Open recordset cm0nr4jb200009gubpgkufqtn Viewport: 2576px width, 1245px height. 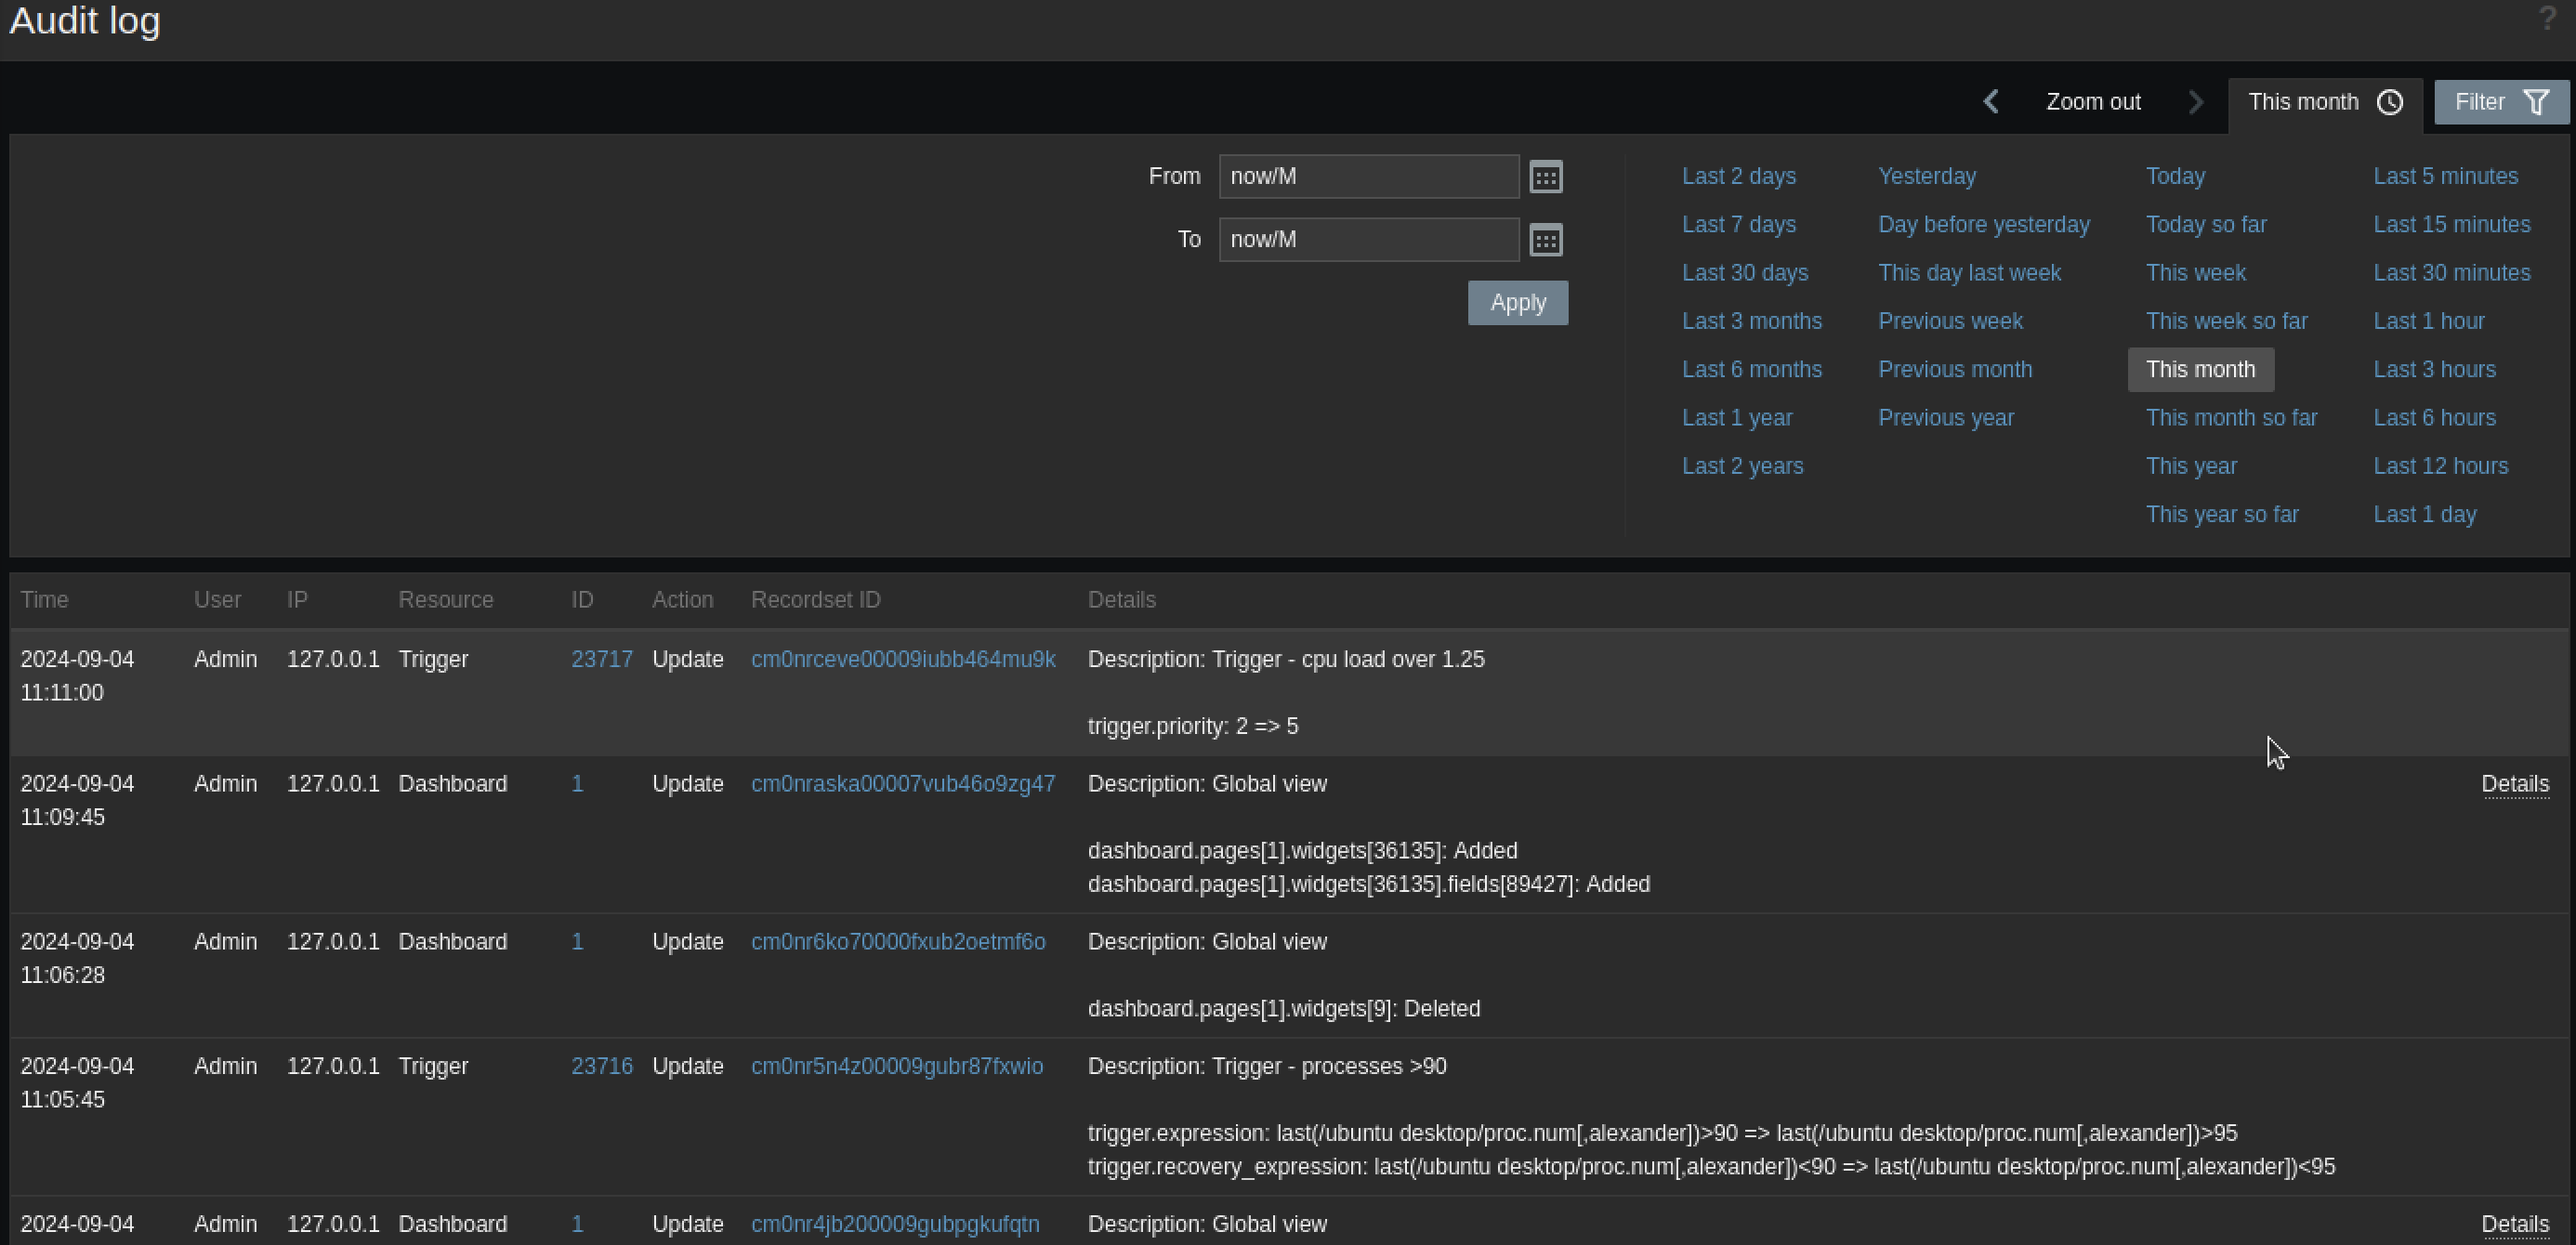click(x=895, y=1225)
